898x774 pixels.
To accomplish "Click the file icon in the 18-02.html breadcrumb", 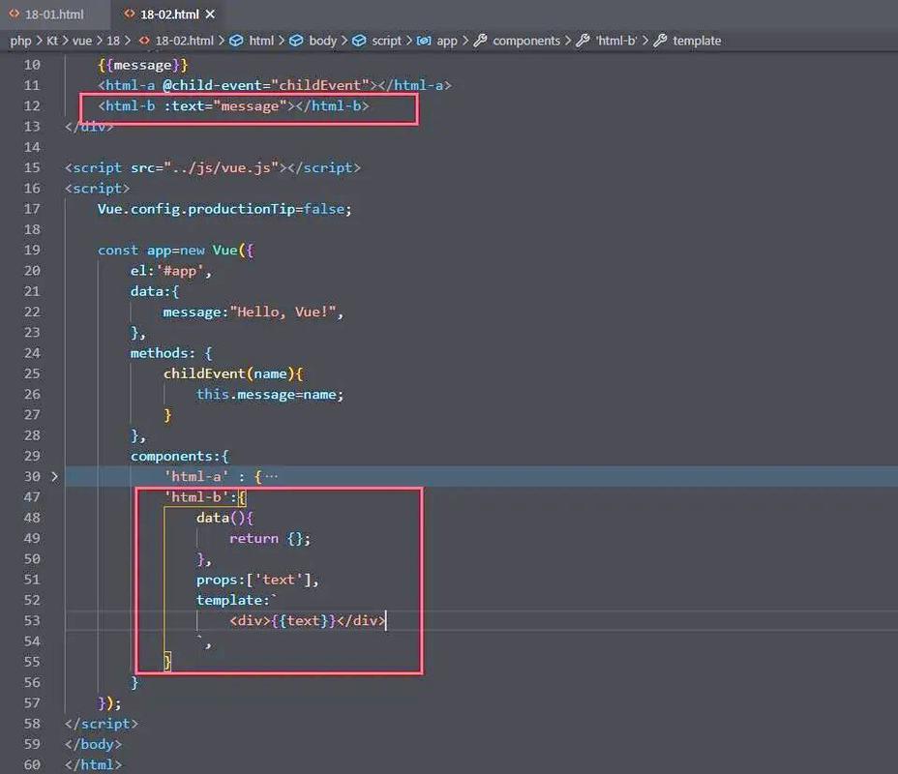I will [144, 41].
